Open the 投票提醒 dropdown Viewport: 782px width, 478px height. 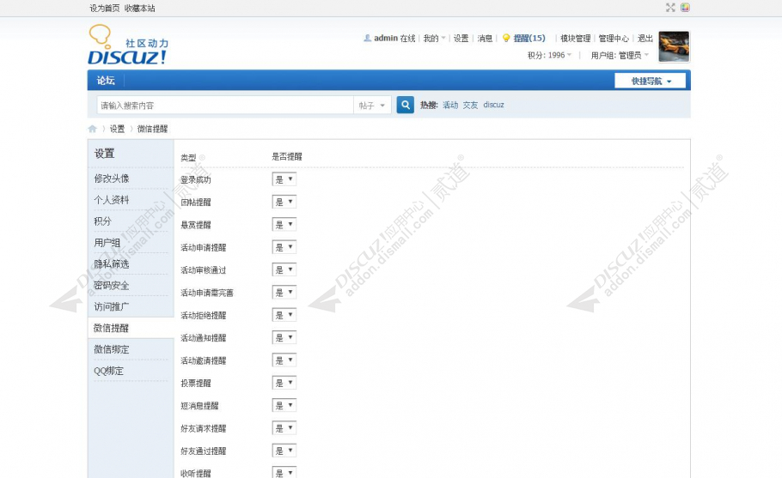coord(284,383)
